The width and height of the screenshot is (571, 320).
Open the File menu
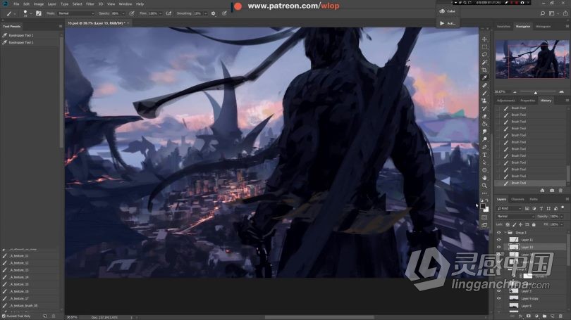[16, 4]
